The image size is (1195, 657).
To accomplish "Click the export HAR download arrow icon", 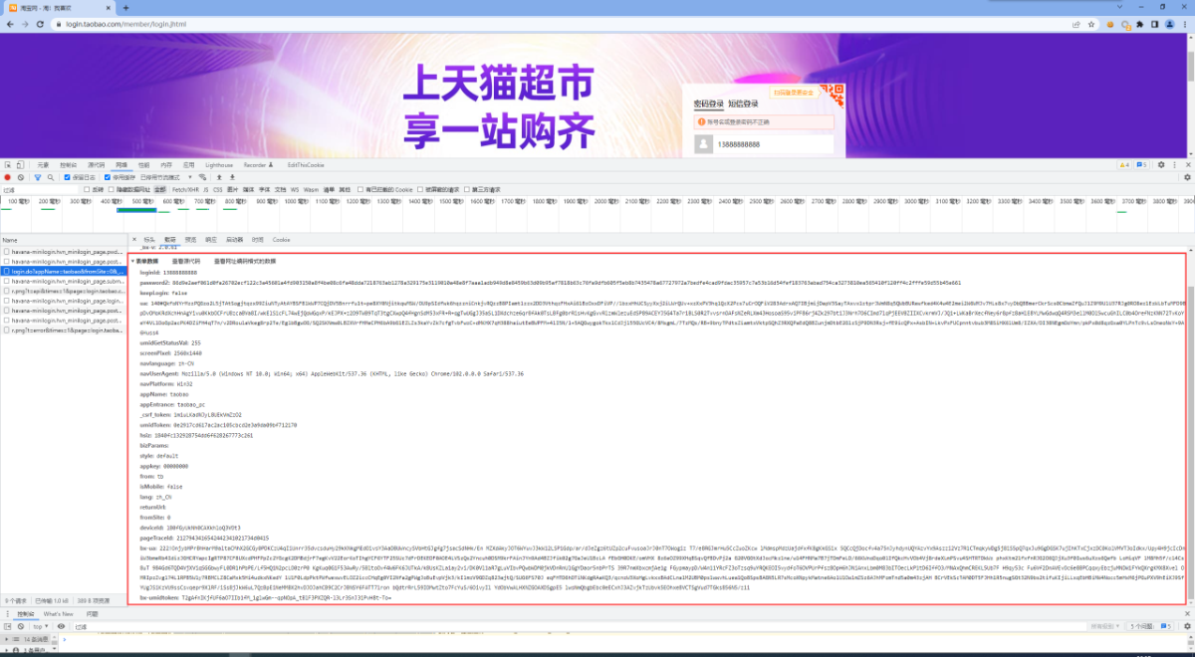I will click(232, 177).
